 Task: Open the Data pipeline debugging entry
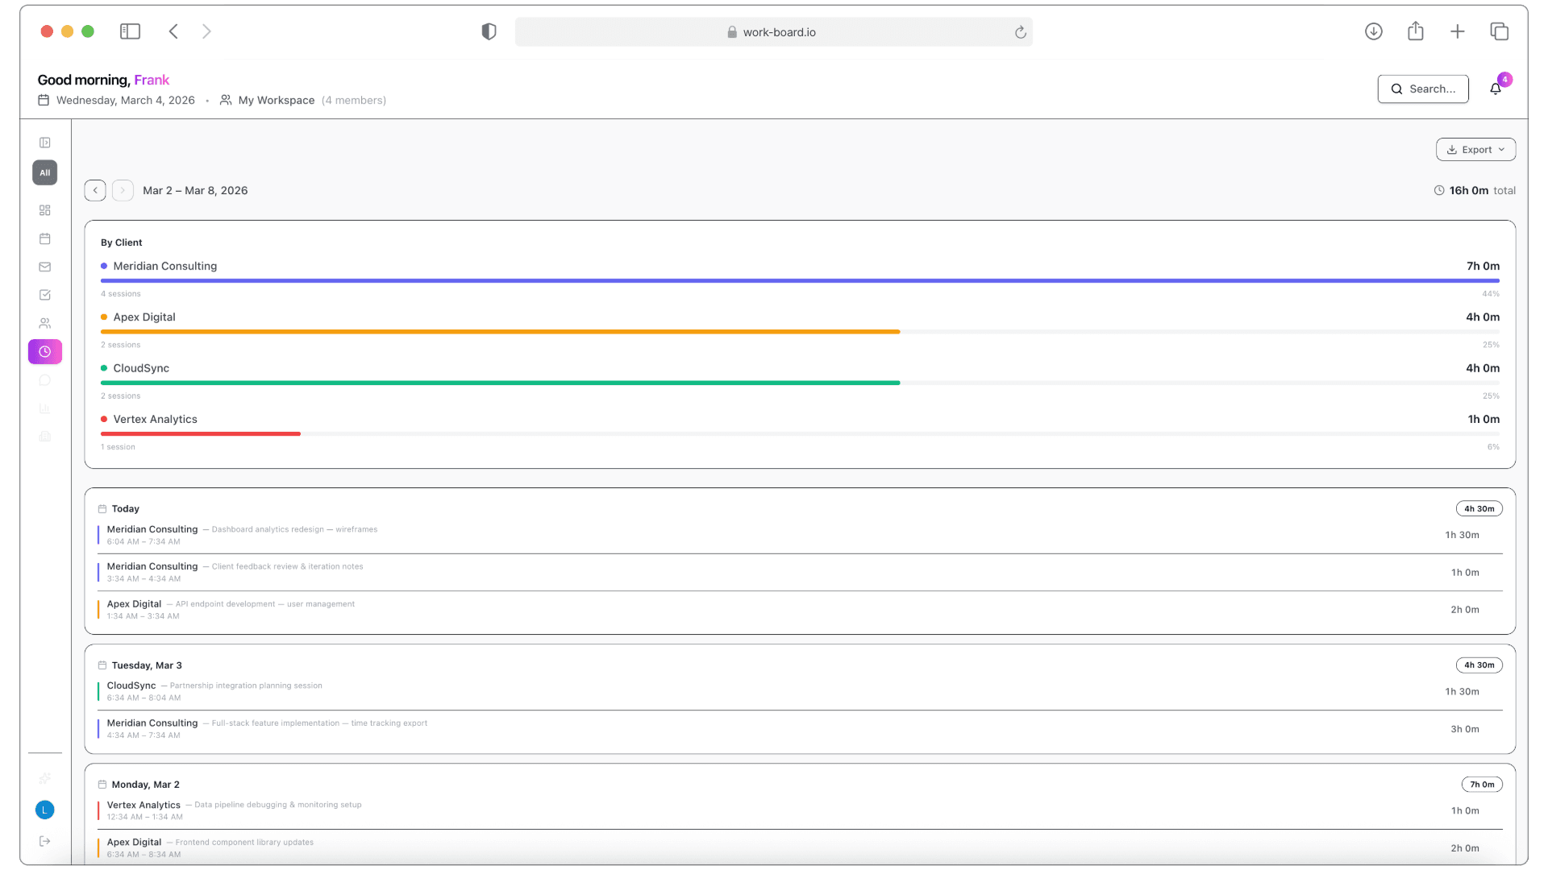pos(800,810)
